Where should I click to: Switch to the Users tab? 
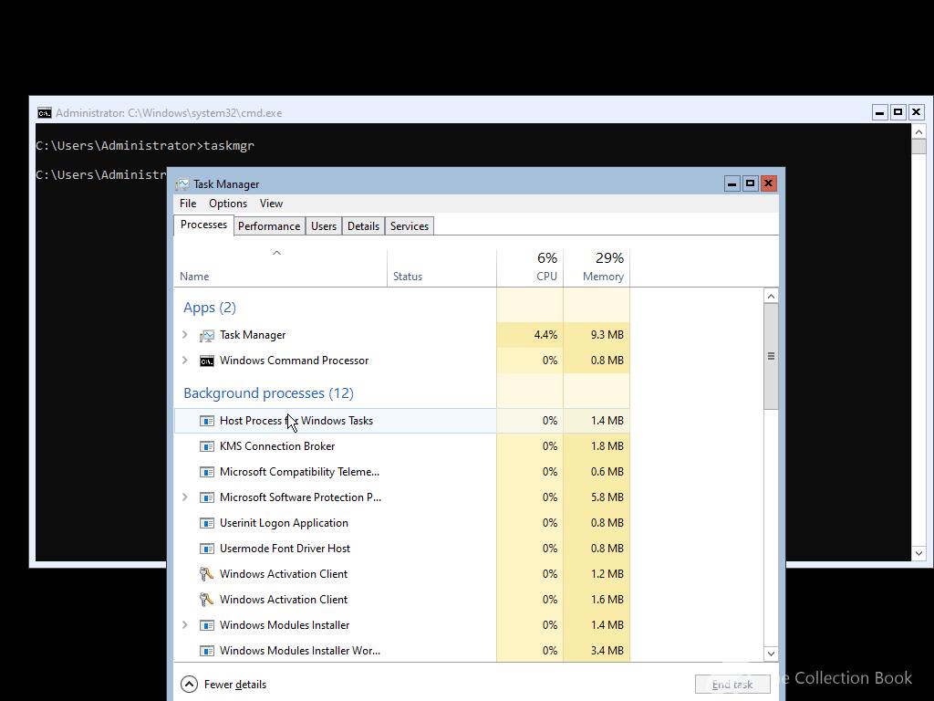tap(324, 226)
